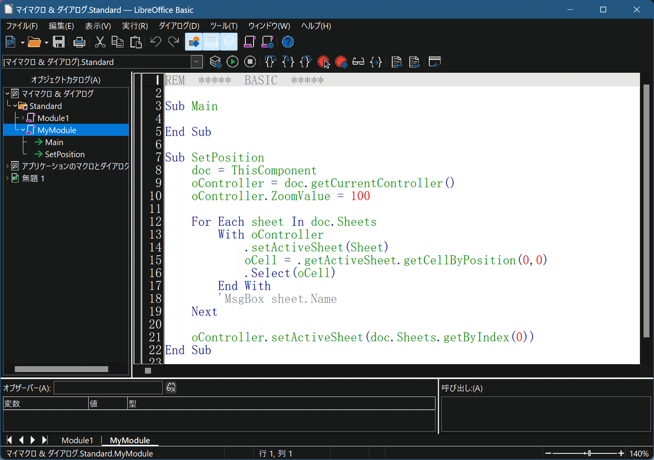This screenshot has height=460, width=654.
Task: Cut selection with the scissors icon
Action: [100, 42]
